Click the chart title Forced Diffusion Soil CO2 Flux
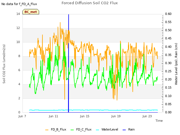The image size is (180, 135). (x=90, y=3)
